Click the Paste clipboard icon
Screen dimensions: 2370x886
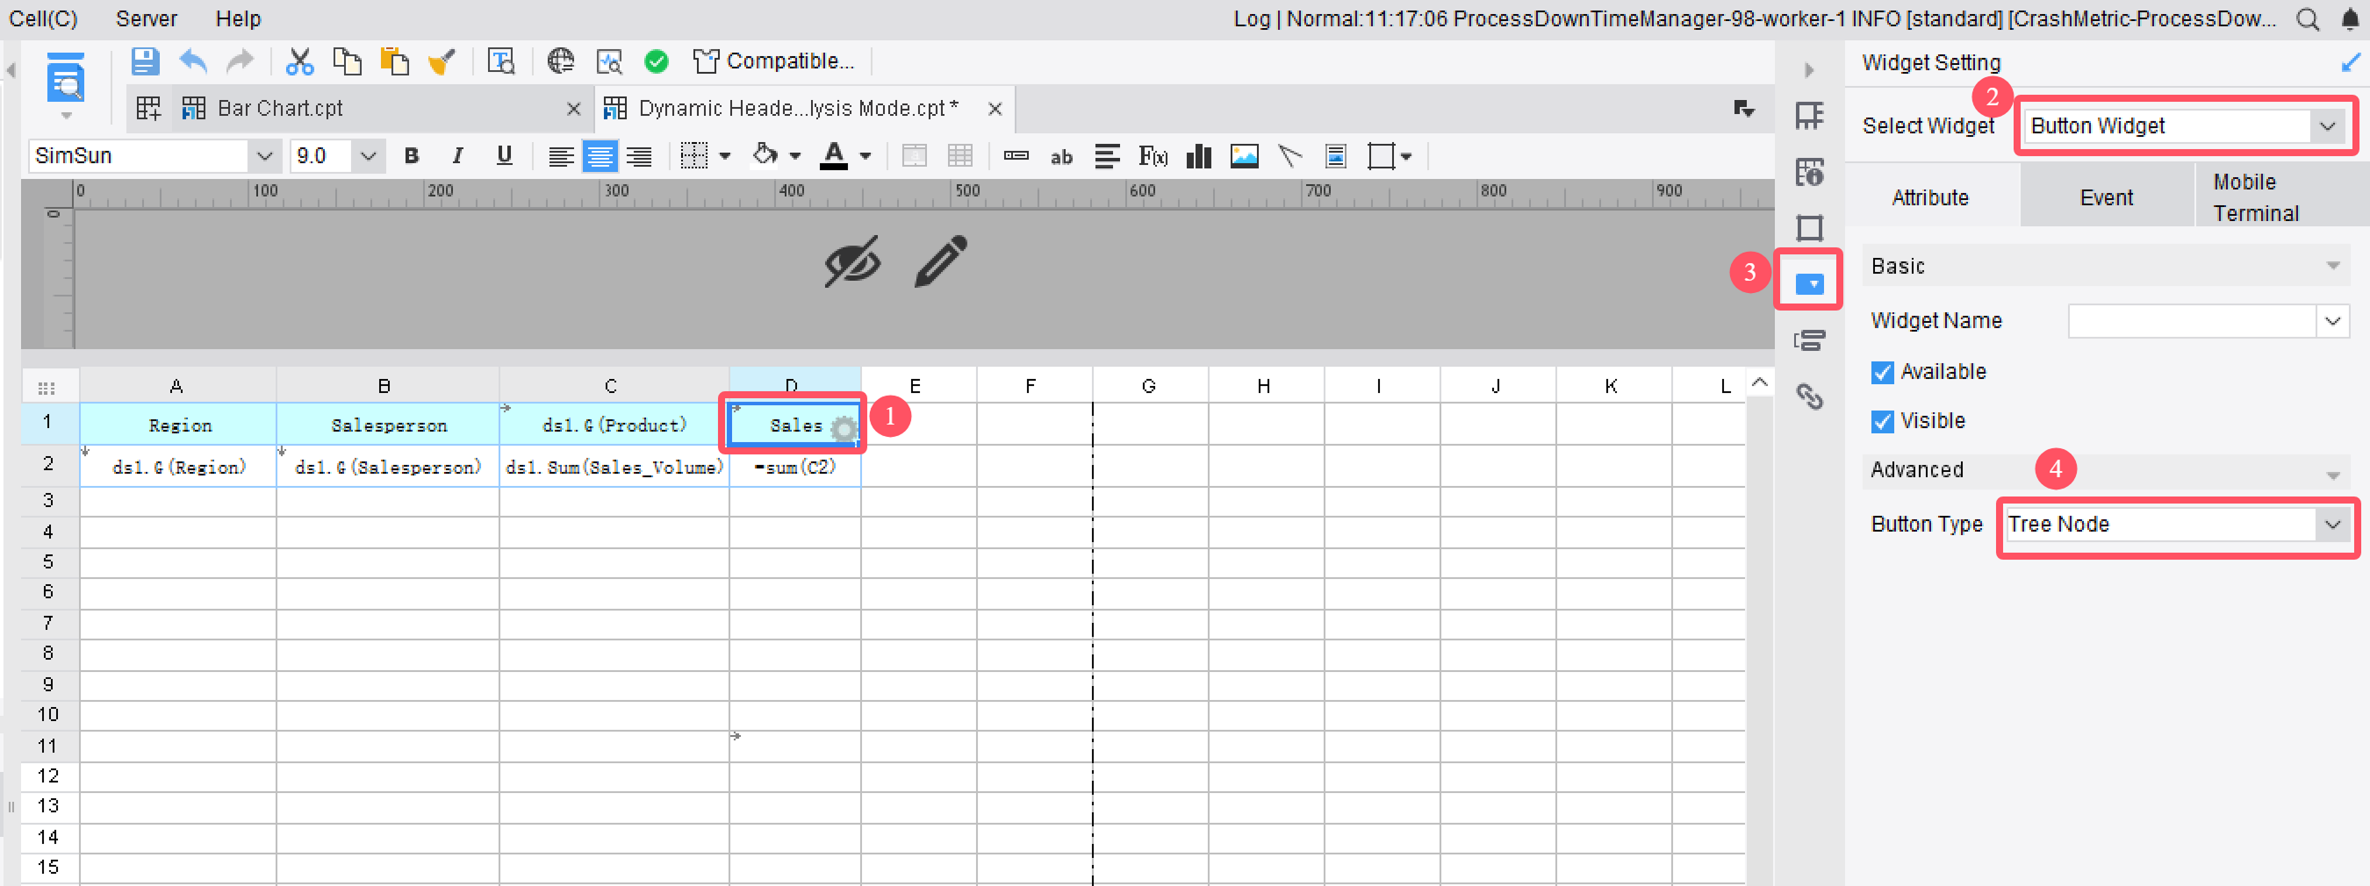click(x=395, y=61)
